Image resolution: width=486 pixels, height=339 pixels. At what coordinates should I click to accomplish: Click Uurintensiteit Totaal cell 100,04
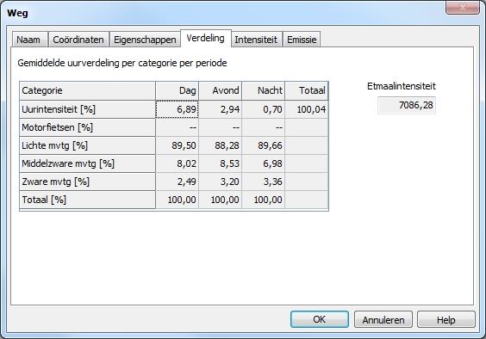(307, 109)
